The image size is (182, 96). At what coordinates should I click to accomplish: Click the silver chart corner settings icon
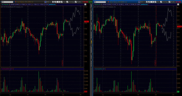(178, 4)
